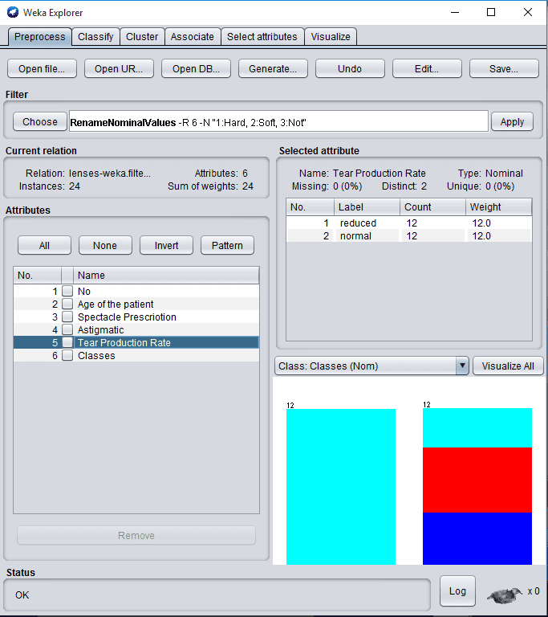Invert the attribute selection
The image size is (548, 617).
point(166,246)
